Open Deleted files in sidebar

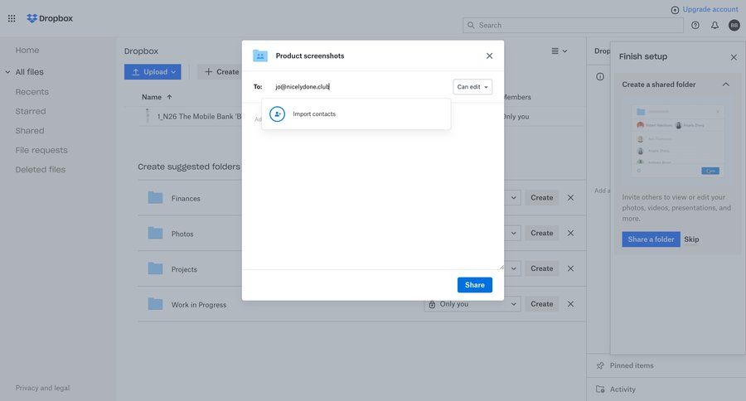point(41,169)
